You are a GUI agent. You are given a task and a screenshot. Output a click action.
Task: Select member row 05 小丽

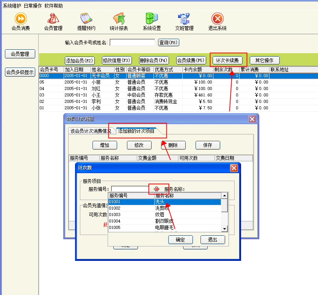(179, 82)
